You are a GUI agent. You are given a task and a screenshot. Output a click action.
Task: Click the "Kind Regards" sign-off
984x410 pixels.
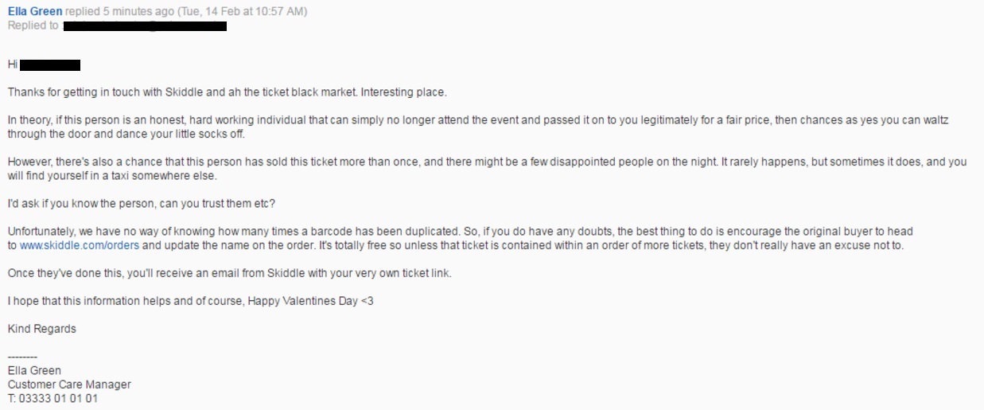(x=41, y=329)
